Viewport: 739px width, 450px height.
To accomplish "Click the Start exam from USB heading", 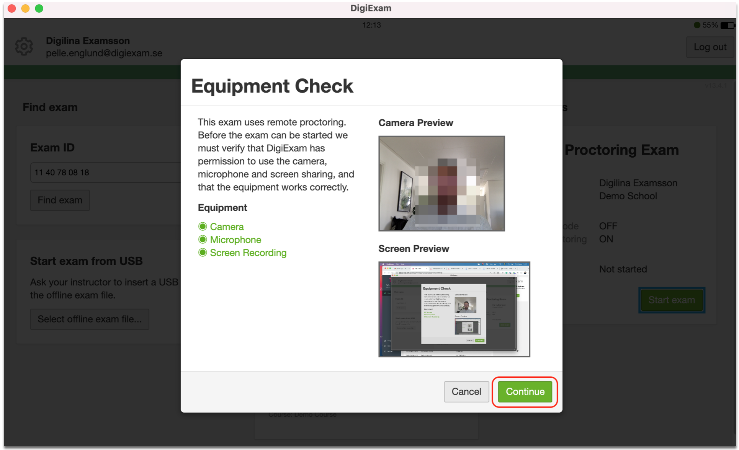I will (x=87, y=261).
